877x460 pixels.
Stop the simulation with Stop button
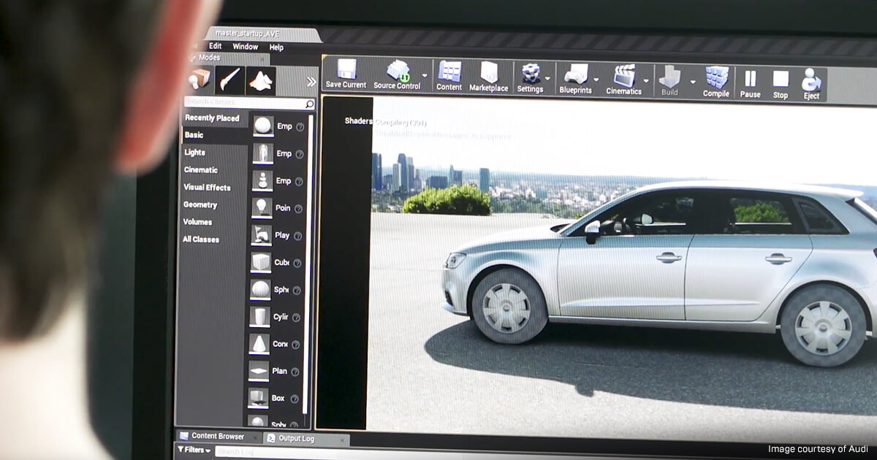(x=781, y=83)
